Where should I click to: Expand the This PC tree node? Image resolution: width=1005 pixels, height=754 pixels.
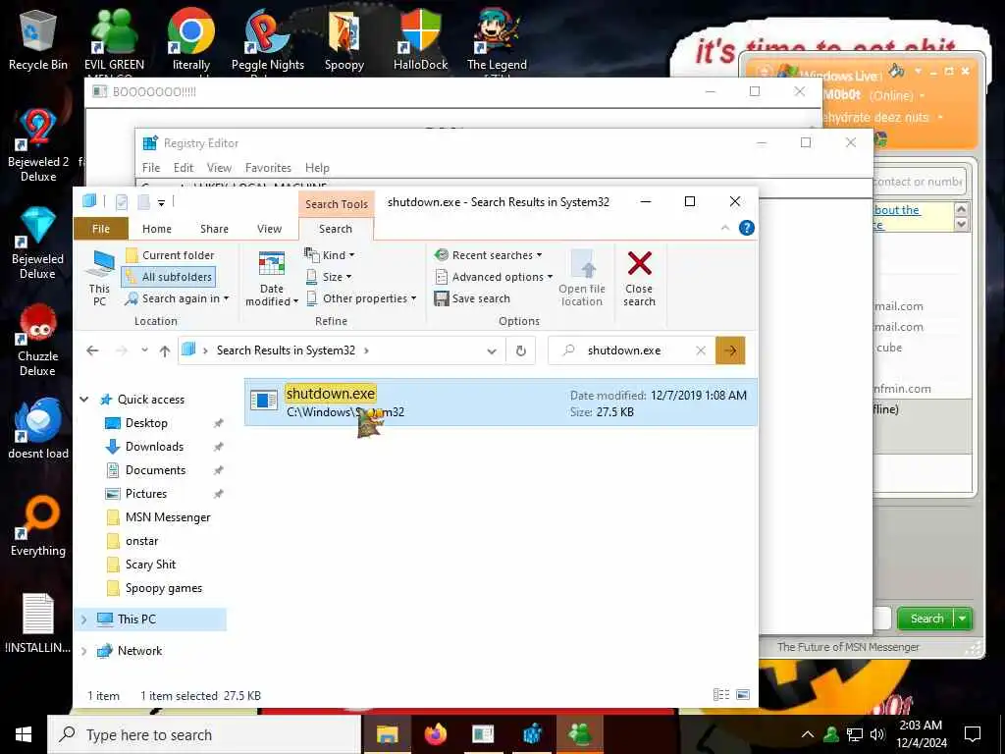coord(84,619)
